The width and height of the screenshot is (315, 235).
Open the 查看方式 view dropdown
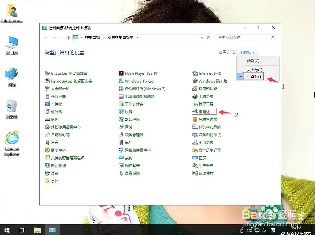247,52
